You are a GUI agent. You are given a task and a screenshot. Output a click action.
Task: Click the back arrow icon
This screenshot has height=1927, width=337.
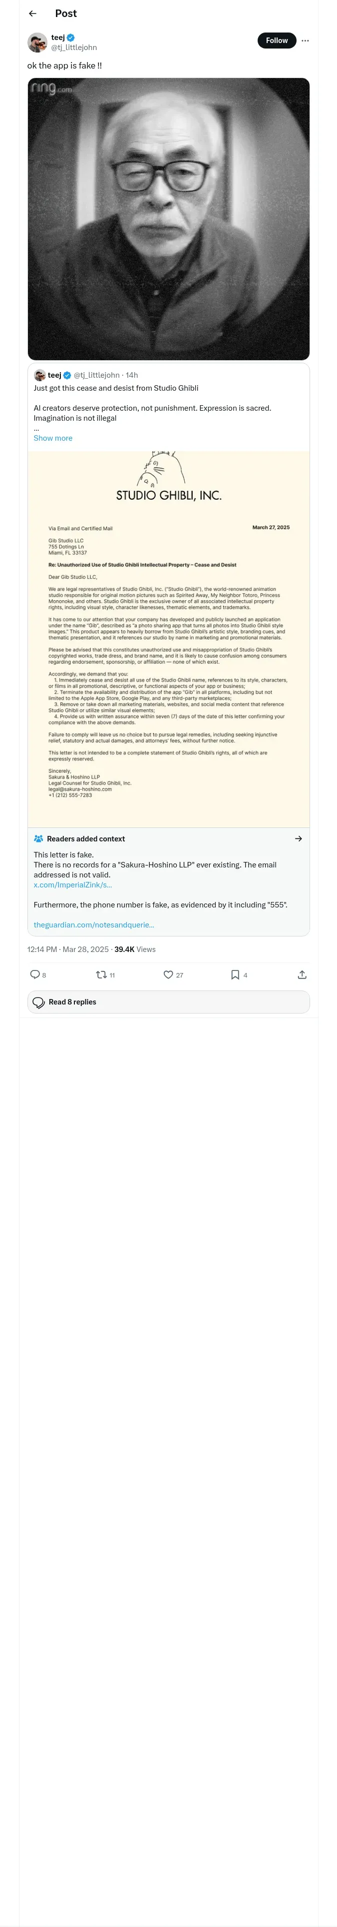32,14
